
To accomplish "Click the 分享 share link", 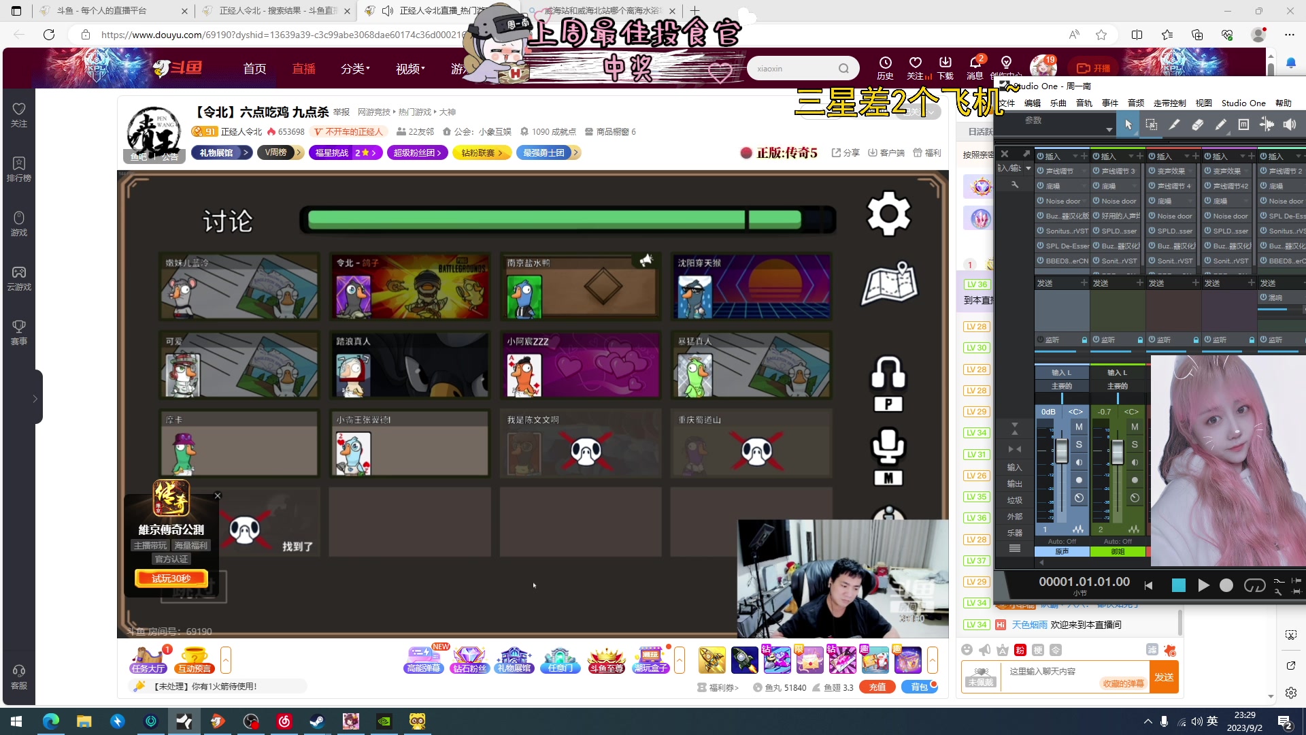I will 845,152.
